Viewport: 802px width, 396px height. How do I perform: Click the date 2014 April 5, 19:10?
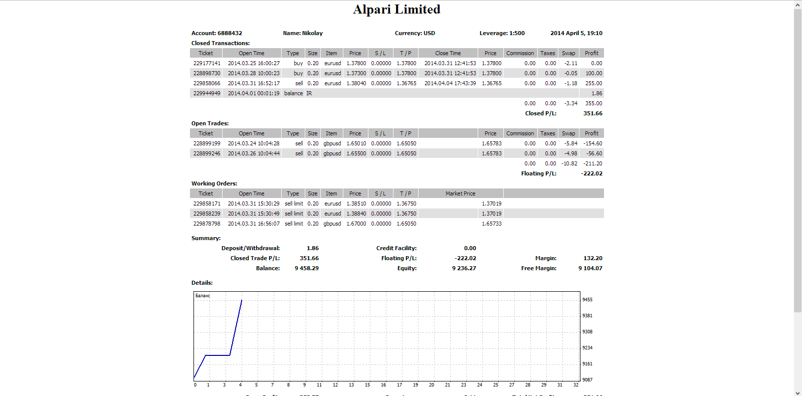click(x=576, y=33)
